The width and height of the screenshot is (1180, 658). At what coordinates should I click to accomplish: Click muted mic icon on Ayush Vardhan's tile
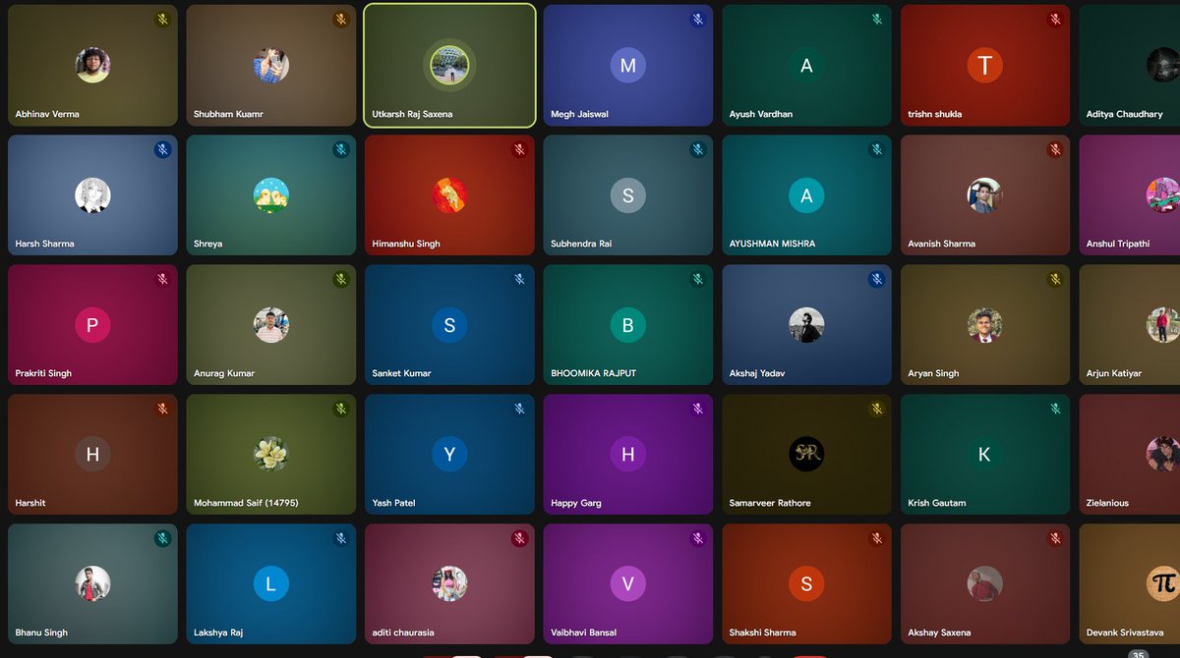click(877, 20)
